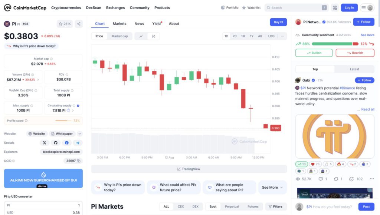Viewport: 380px width, 215px height.
Task: Open the Exchanges menu
Action: (x=115, y=8)
